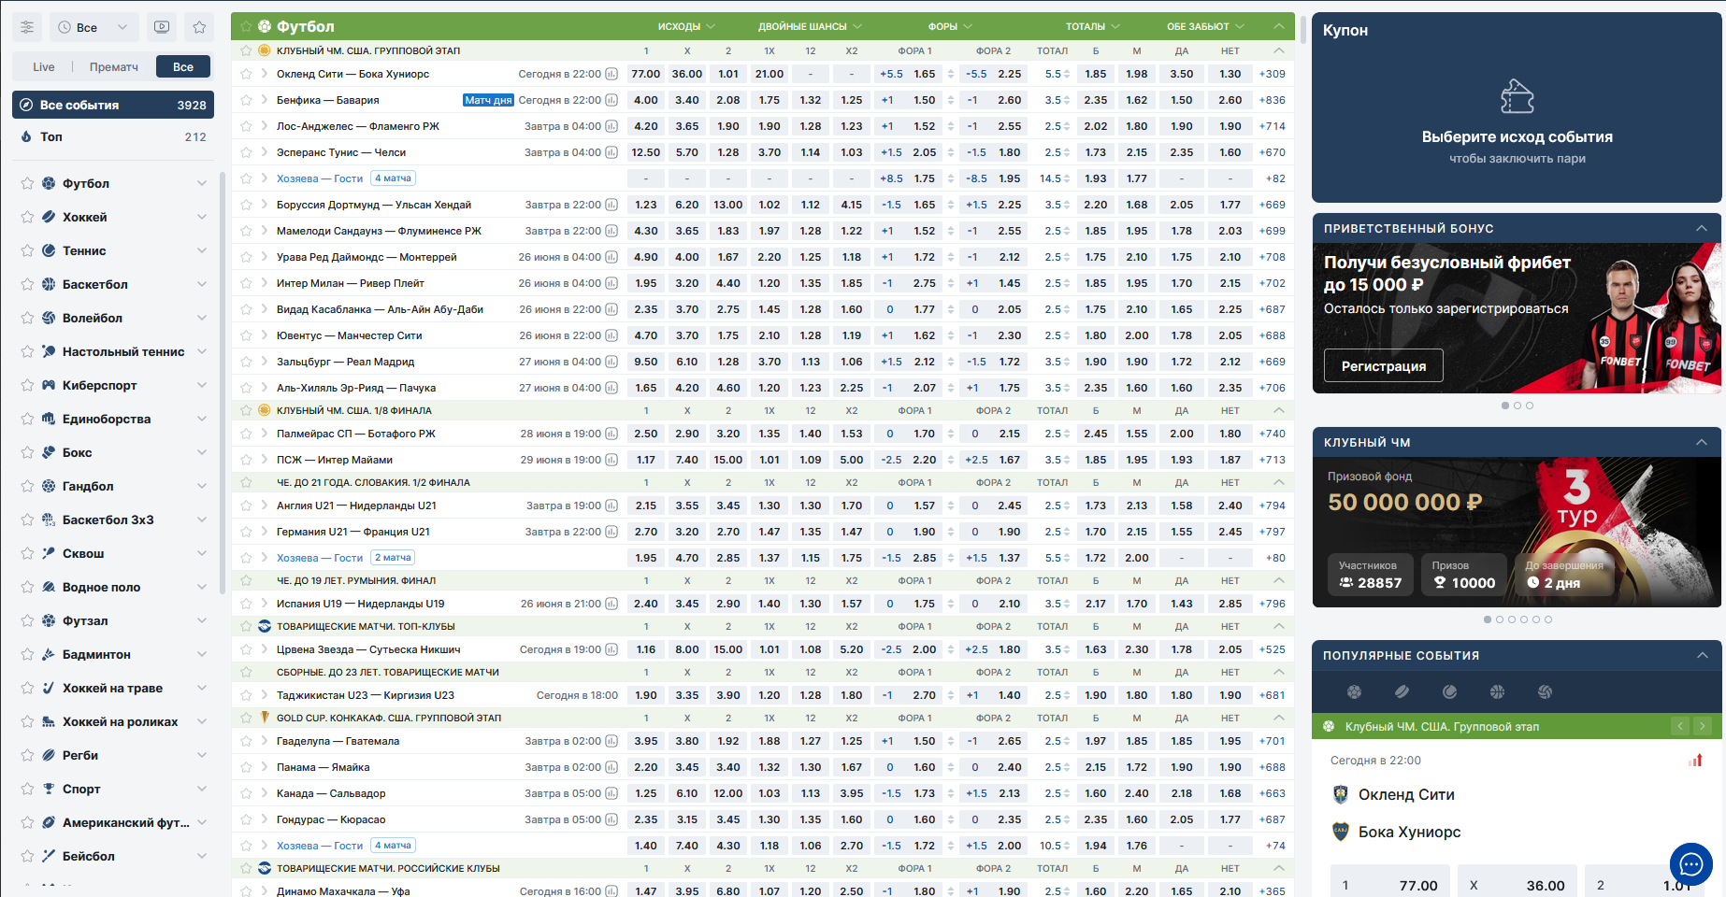Image resolution: width=1726 pixels, height=897 pixels.
Task: Open the ДВОЙНЫЕ ШАНСЫ column dropdown
Action: (x=810, y=26)
